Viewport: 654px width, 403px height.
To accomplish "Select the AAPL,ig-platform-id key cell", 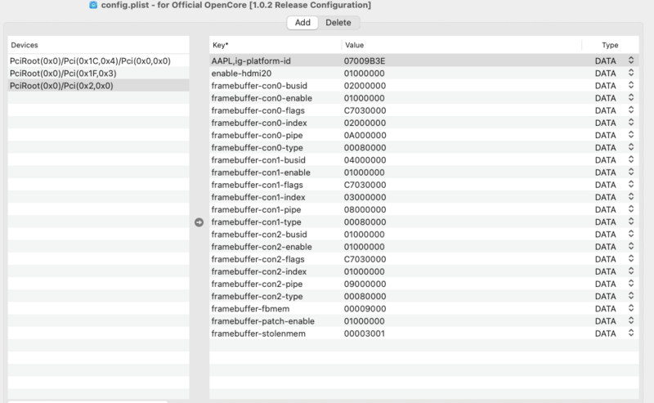I will tap(251, 61).
